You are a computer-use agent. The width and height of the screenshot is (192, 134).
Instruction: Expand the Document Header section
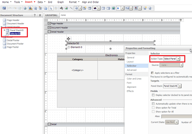(49, 28)
